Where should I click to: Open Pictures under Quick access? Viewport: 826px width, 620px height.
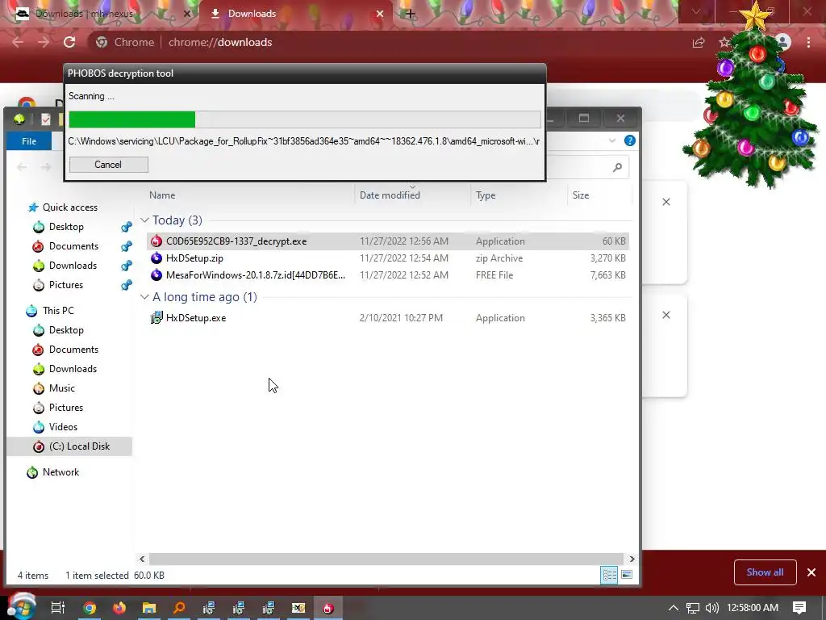coord(66,285)
